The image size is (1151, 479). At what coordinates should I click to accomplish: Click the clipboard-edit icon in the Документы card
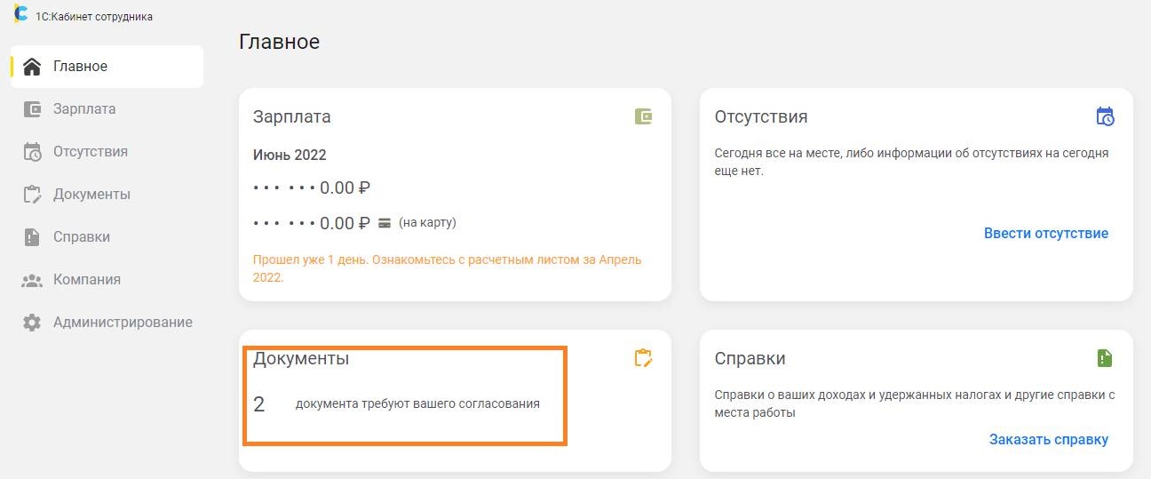tap(643, 358)
